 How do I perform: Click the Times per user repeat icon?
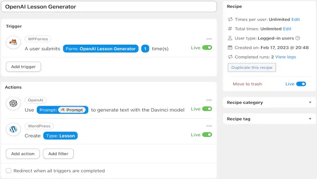click(x=230, y=20)
